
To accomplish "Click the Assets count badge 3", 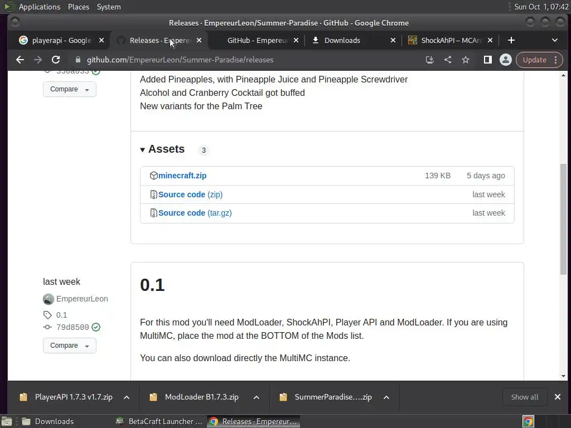I will point(204,150).
